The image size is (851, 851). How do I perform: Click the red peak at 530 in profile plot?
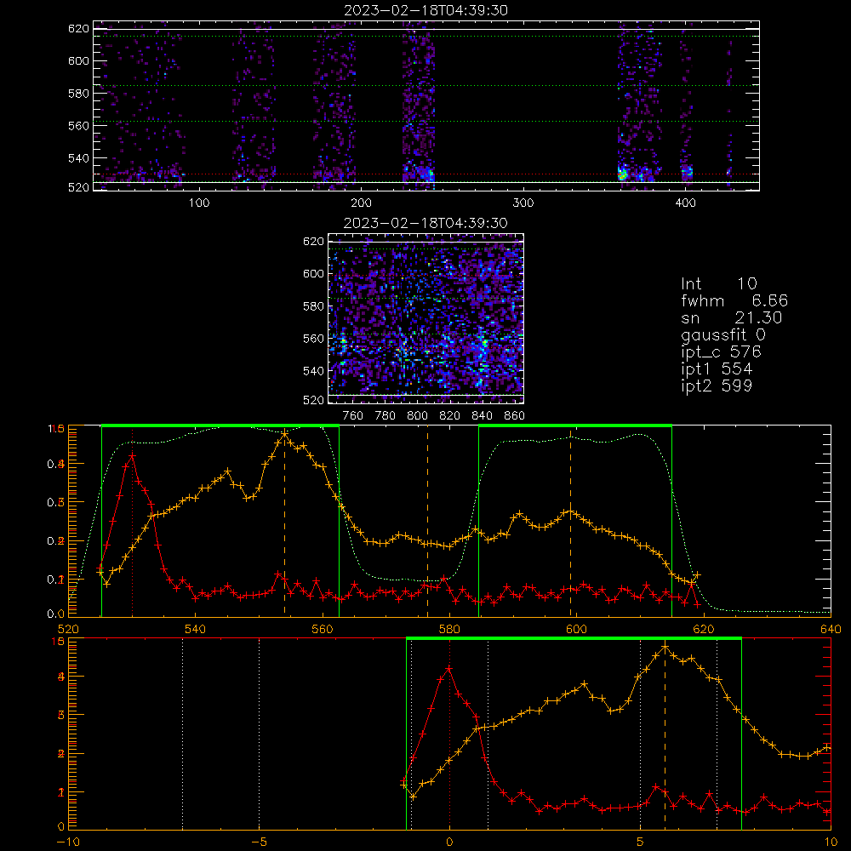click(132, 456)
